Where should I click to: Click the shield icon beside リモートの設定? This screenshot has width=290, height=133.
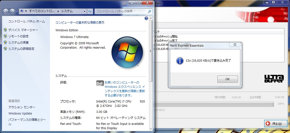pos(5,36)
